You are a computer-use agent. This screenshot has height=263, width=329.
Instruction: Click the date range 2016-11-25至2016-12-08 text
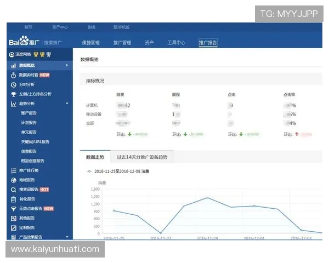click(117, 171)
